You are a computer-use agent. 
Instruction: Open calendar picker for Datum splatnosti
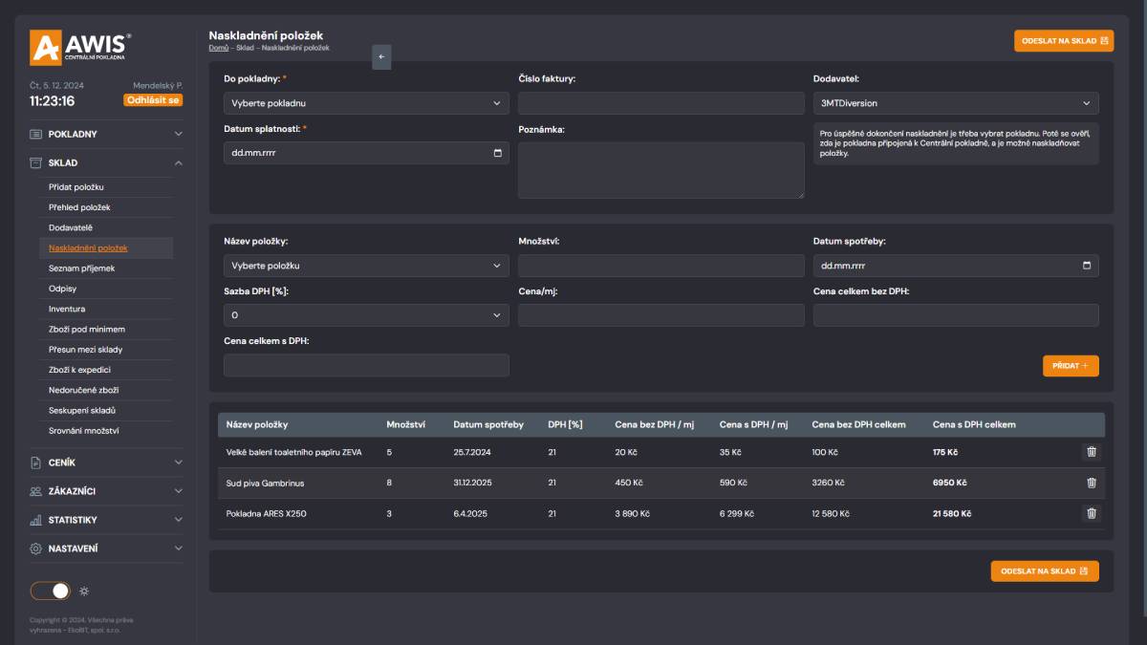497,153
